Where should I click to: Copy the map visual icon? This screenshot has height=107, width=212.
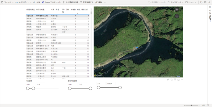click(171, 80)
